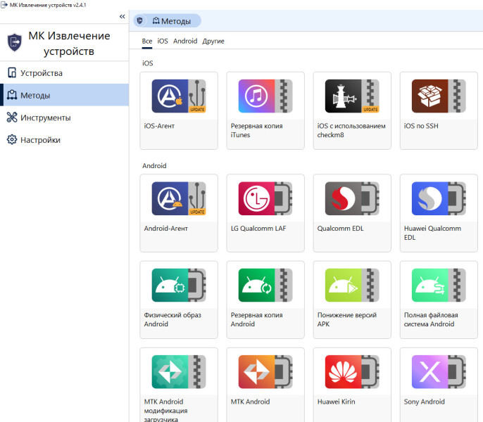This screenshot has height=422, width=483.
Task: Select Huawei Qualcomm EDL icon
Action: [439, 198]
